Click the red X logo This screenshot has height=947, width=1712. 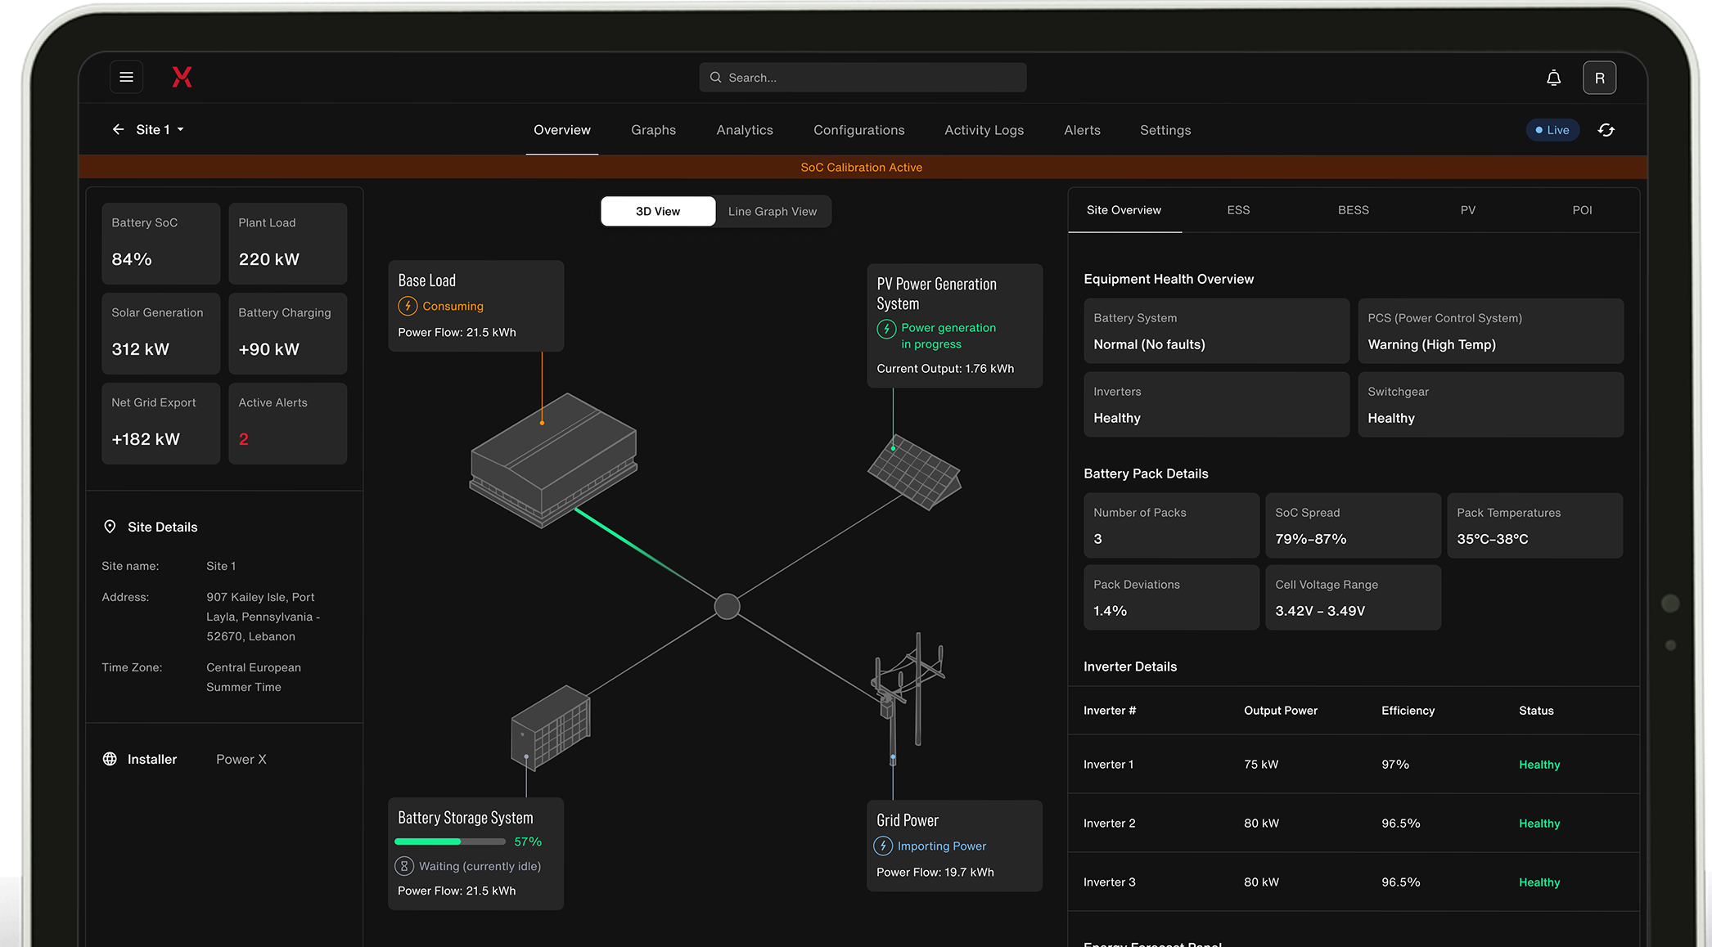pos(182,77)
